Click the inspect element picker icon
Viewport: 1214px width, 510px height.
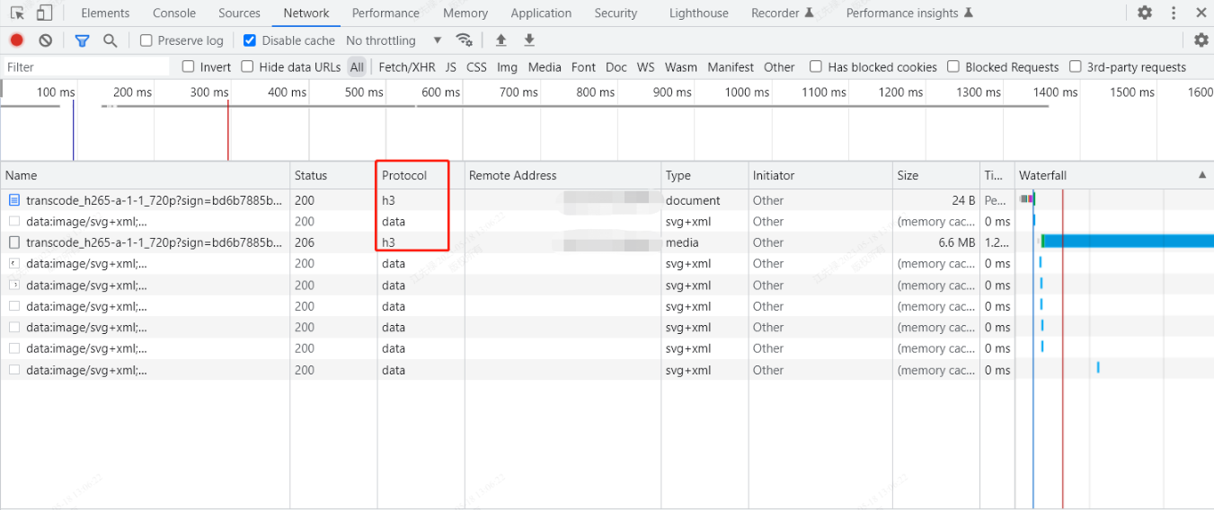[17, 13]
